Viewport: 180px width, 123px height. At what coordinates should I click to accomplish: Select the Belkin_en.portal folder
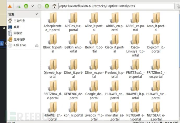tap(74, 44)
